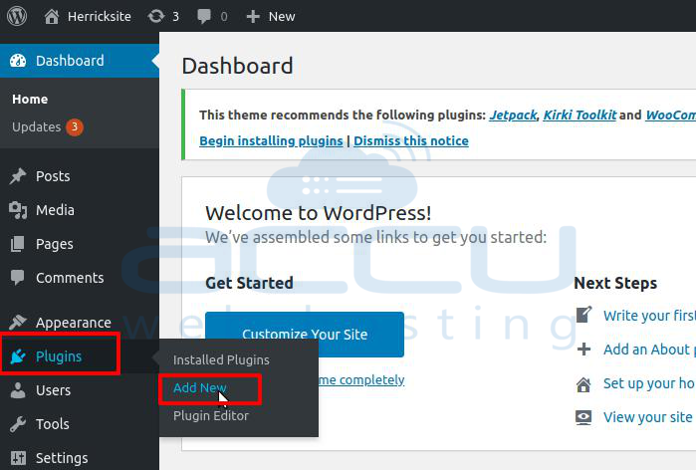This screenshot has height=470, width=696.
Task: Open the Media menu
Action: pyautogui.click(x=55, y=210)
